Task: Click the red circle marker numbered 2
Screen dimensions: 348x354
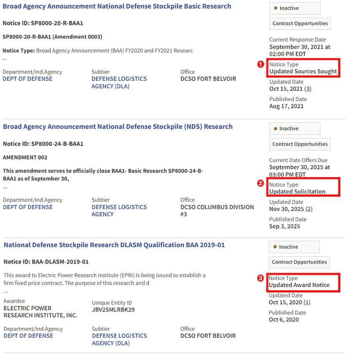Action: 261,183
